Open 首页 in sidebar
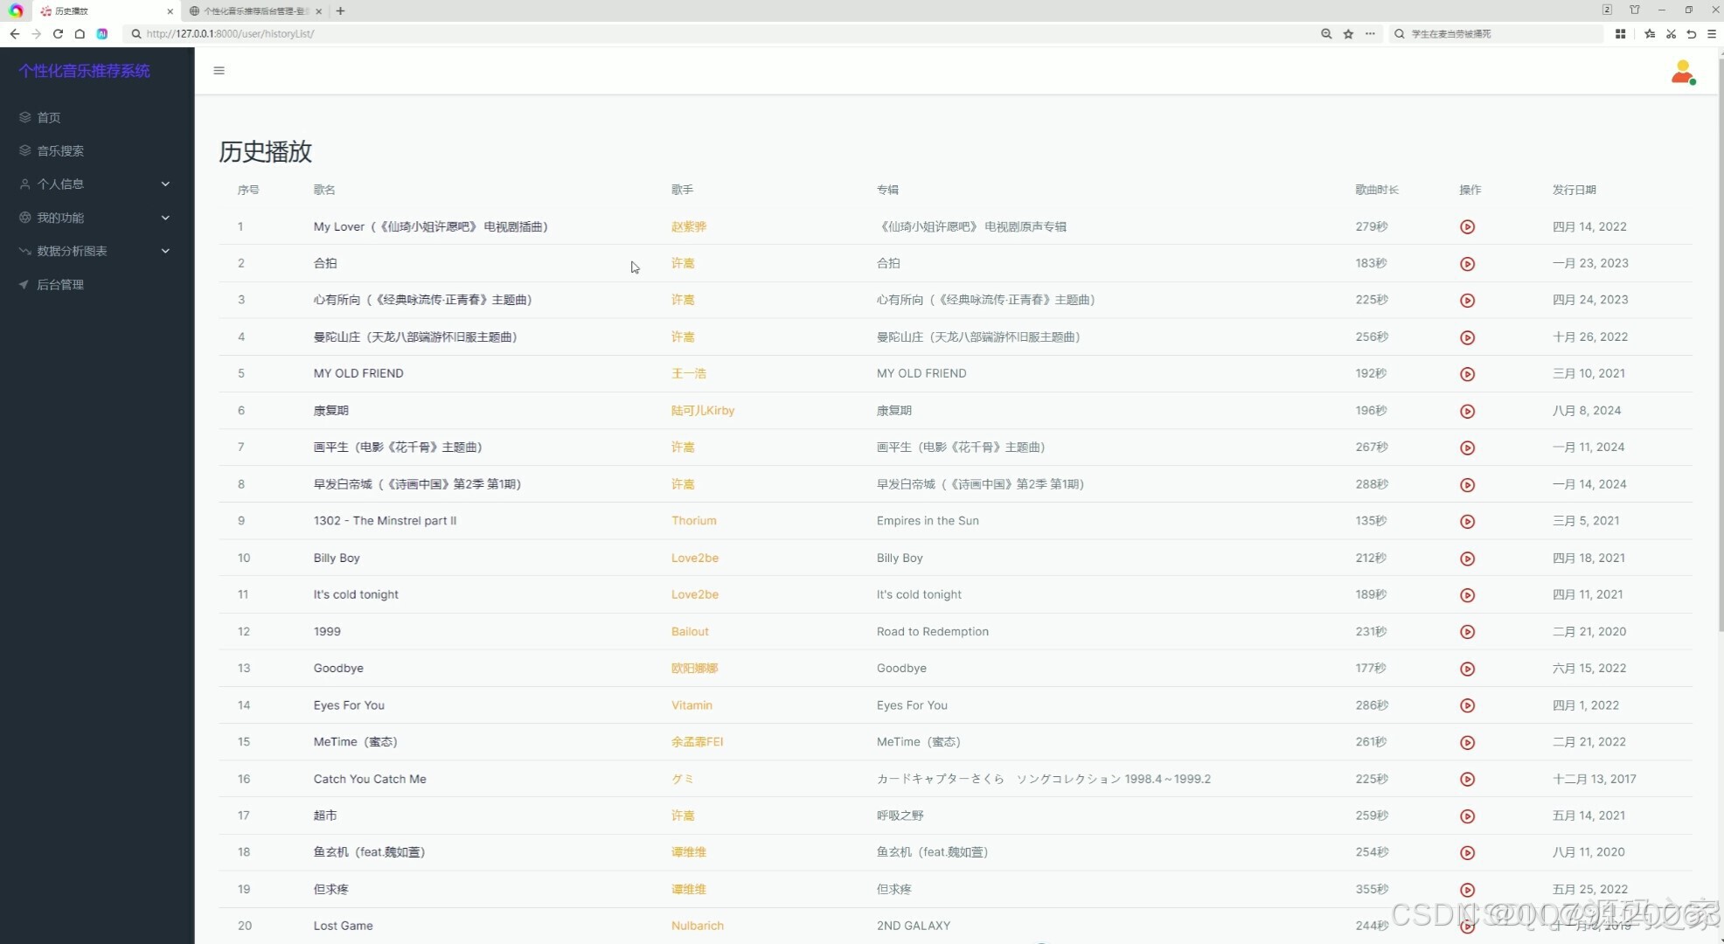The width and height of the screenshot is (1724, 944). (x=49, y=118)
